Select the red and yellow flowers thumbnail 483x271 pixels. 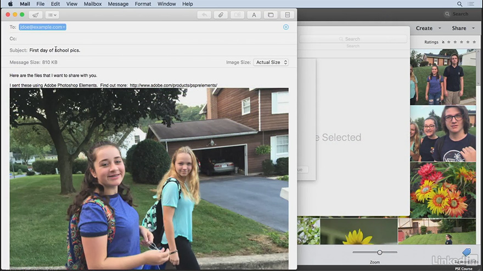(x=443, y=190)
